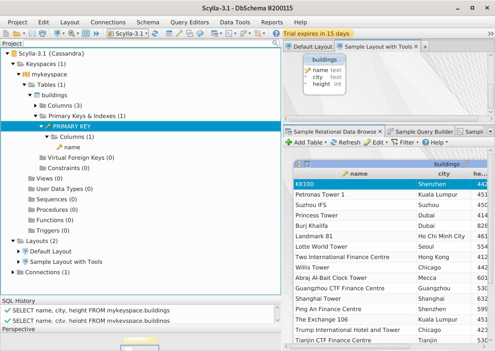Click the Print icon in toolbar
495x351 pixels.
(x=43, y=33)
